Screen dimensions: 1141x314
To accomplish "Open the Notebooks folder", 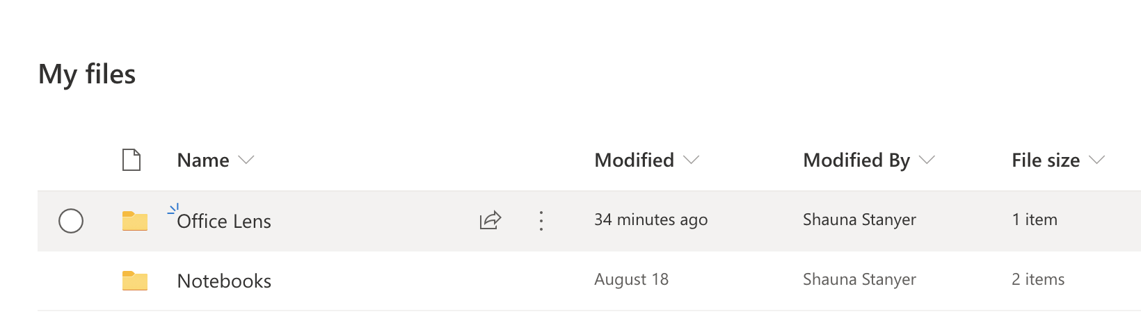I will pyautogui.click(x=224, y=281).
